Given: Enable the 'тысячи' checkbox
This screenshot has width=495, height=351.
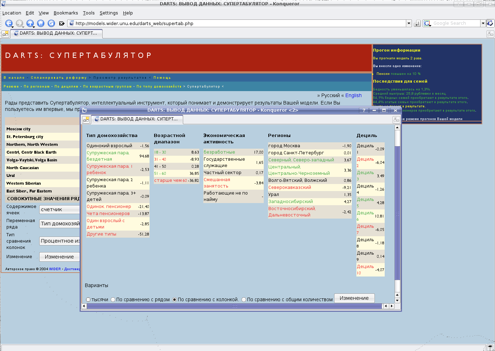Looking at the screenshot, I should 88,299.
